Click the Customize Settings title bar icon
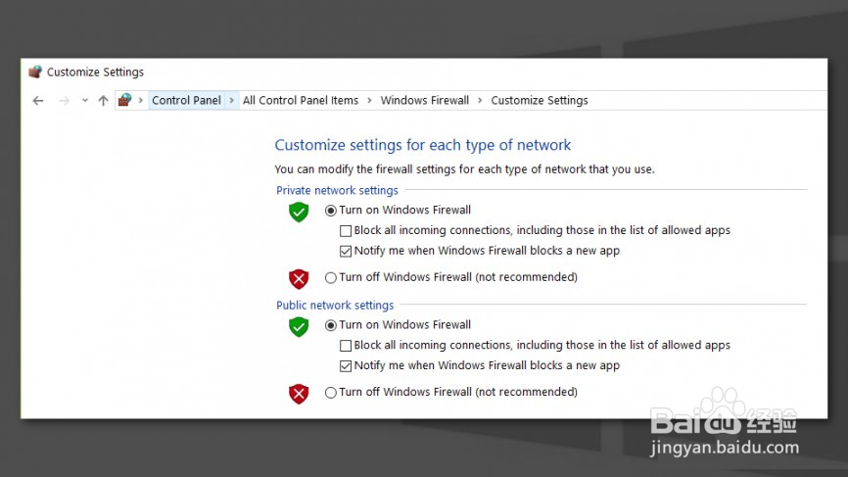 (x=35, y=72)
